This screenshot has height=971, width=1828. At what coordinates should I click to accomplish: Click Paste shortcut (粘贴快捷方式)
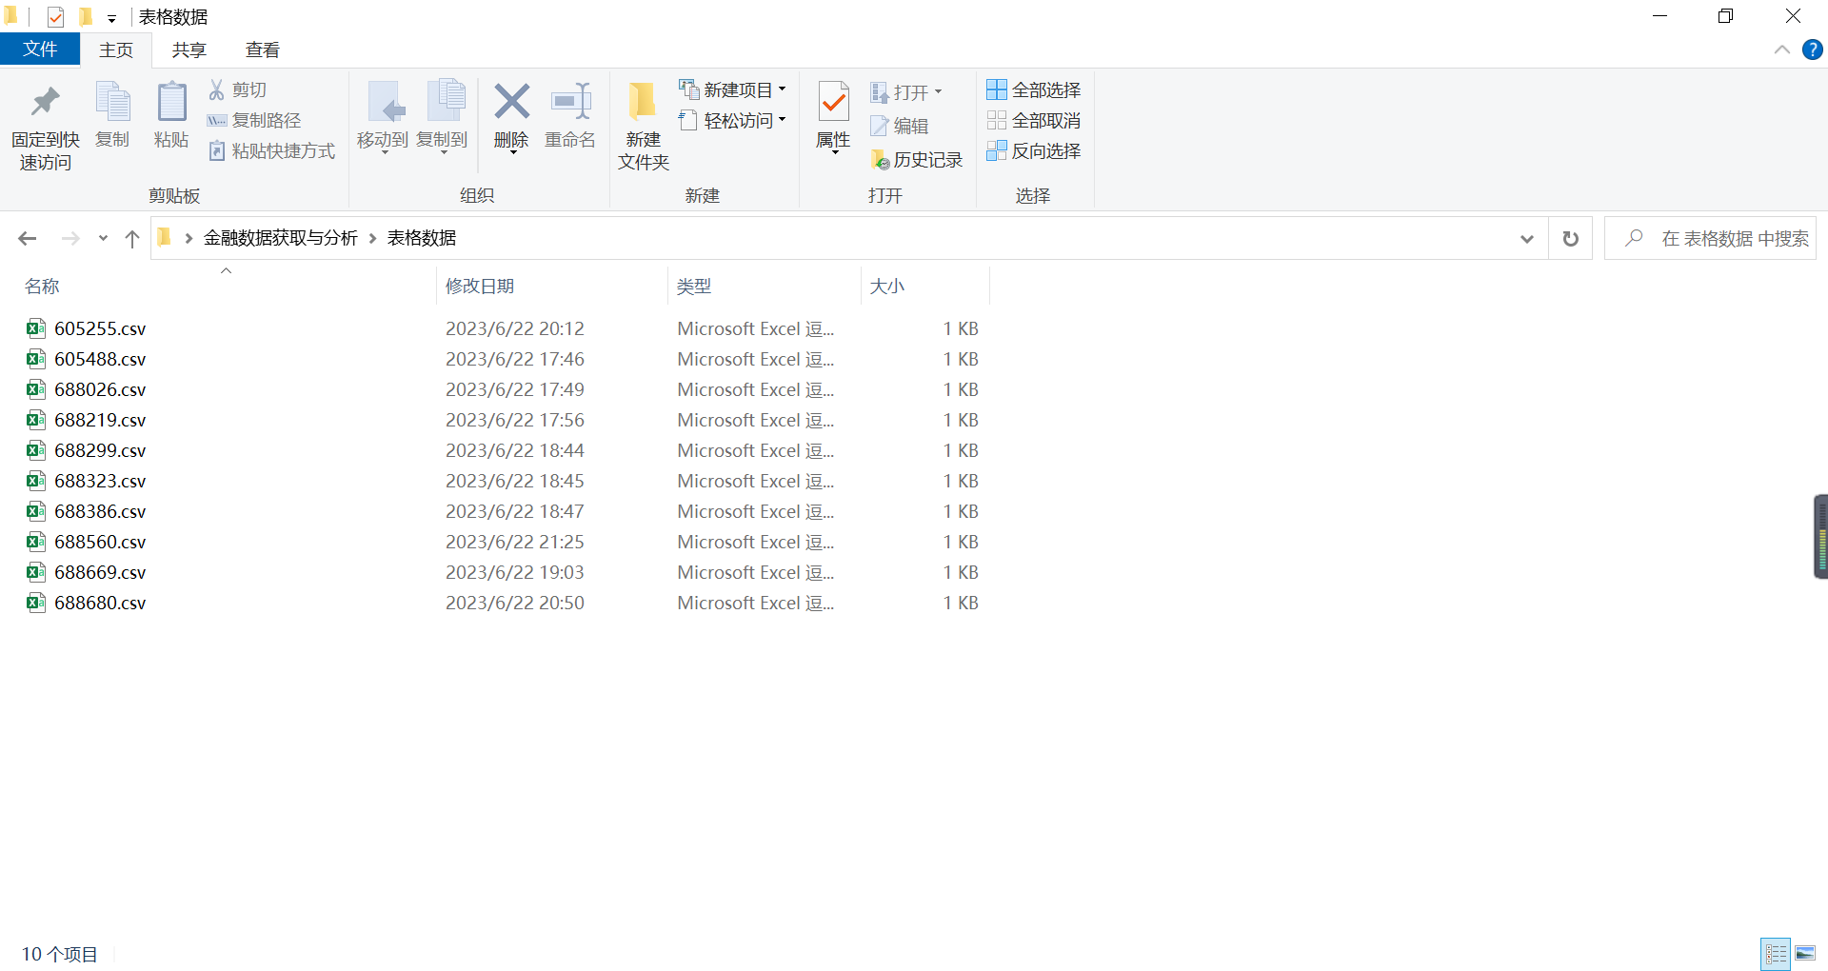(271, 150)
